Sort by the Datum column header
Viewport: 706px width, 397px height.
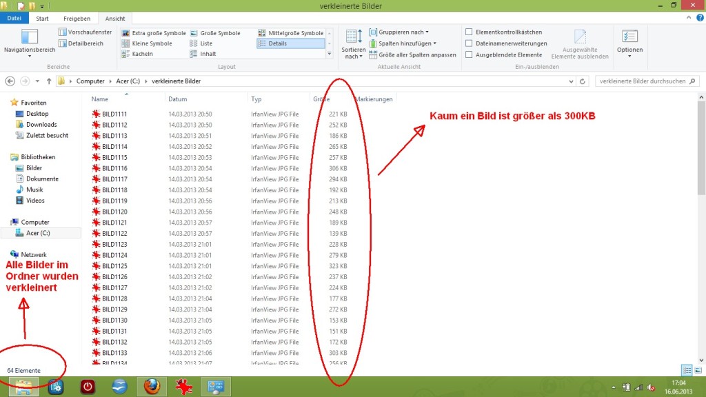[178, 99]
